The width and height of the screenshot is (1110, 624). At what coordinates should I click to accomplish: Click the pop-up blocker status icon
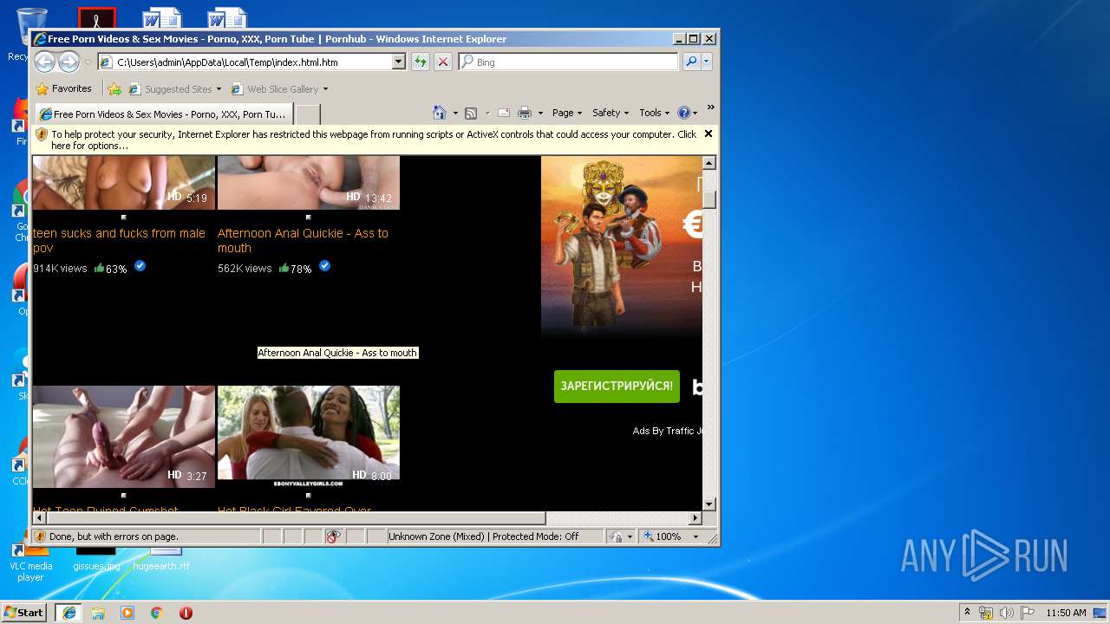pos(334,536)
